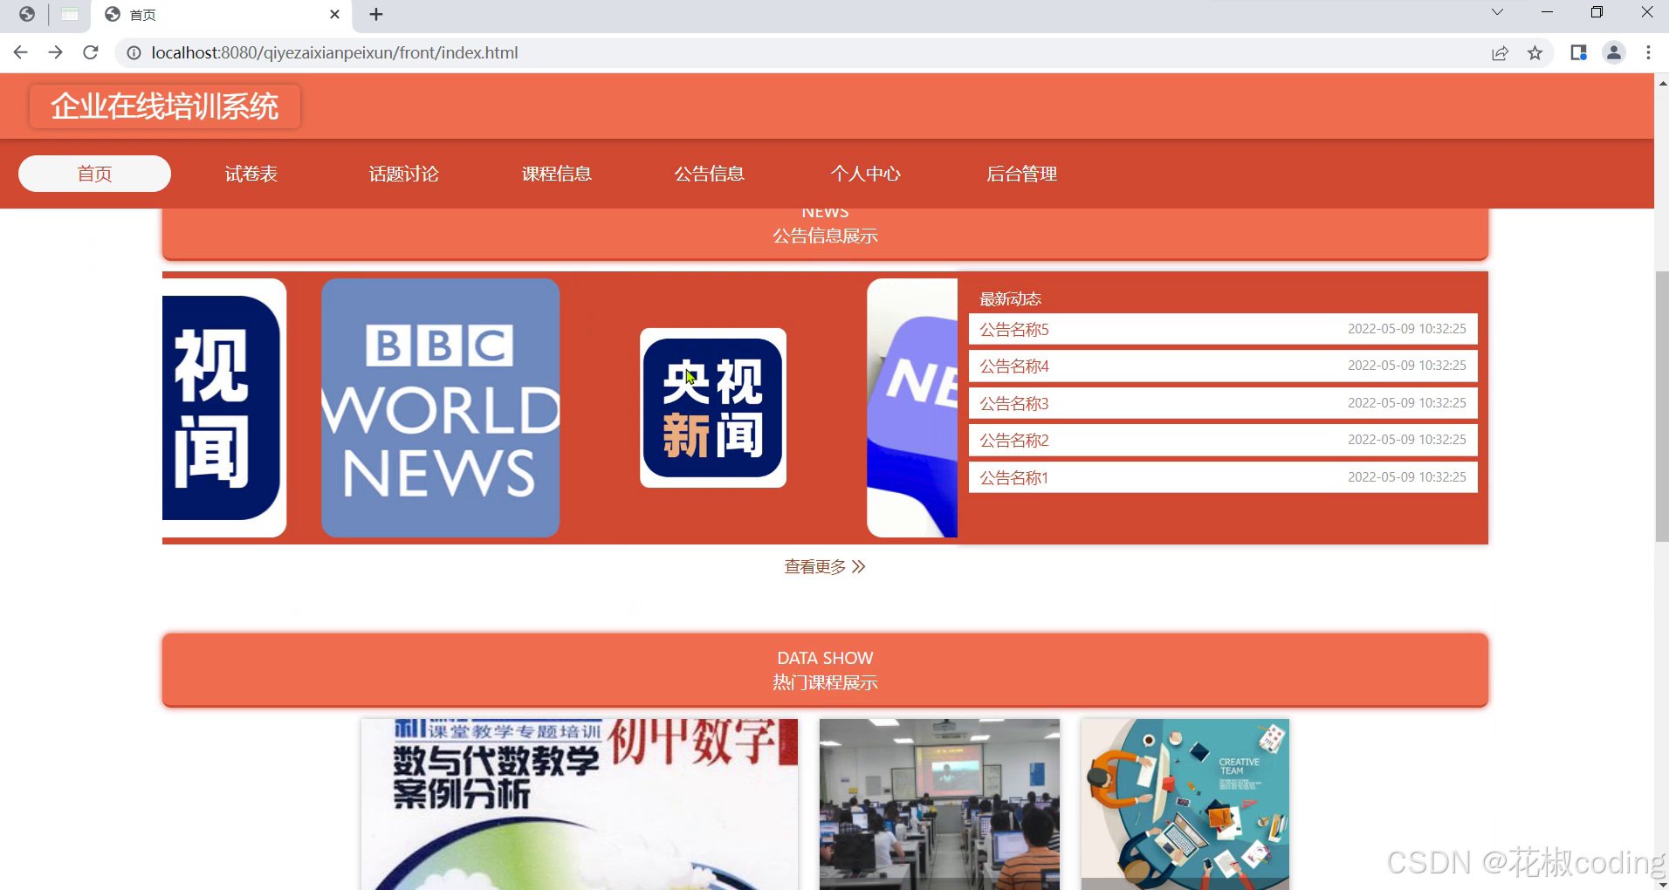Select the 首页 navigation item
Image resolution: width=1669 pixels, height=890 pixels.
pyautogui.click(x=94, y=173)
